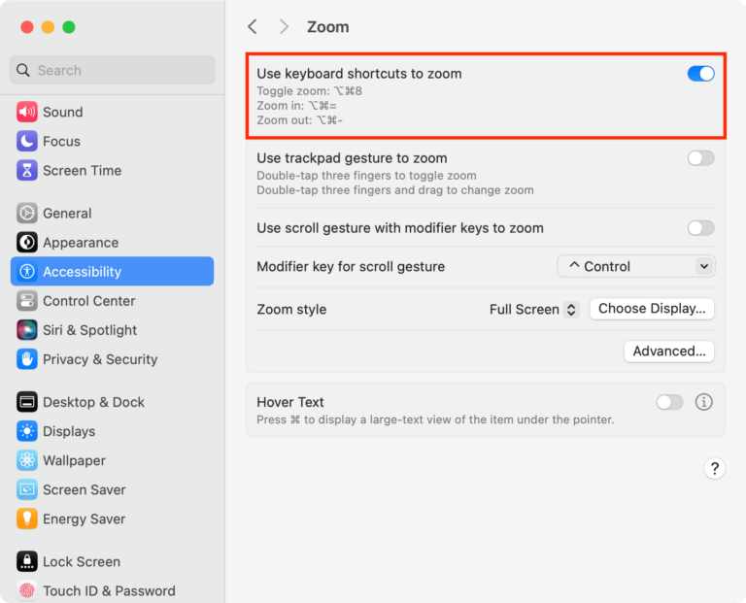Open the Full Screen zoom style popup
746x603 pixels.
point(534,310)
